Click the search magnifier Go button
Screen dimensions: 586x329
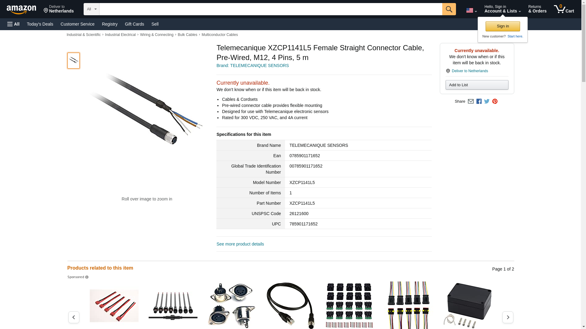[449, 9]
